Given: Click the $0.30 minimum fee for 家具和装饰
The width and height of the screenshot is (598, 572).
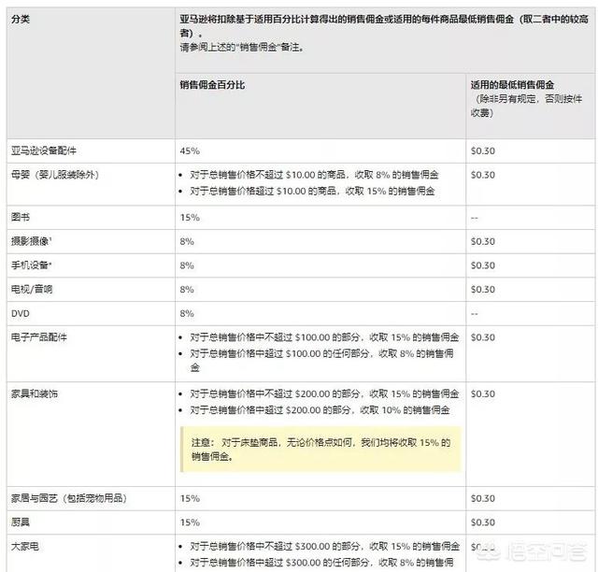Looking at the screenshot, I should [x=483, y=394].
